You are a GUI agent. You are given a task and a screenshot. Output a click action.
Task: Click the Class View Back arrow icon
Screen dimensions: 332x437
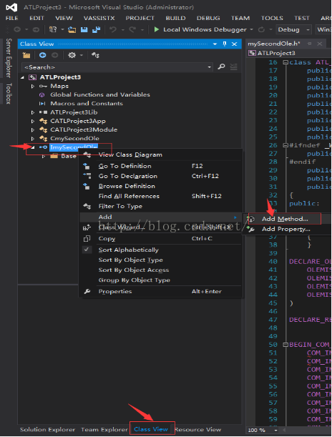43,55
